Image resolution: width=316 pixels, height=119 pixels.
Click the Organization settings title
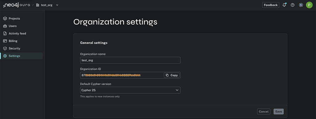pyautogui.click(x=115, y=22)
